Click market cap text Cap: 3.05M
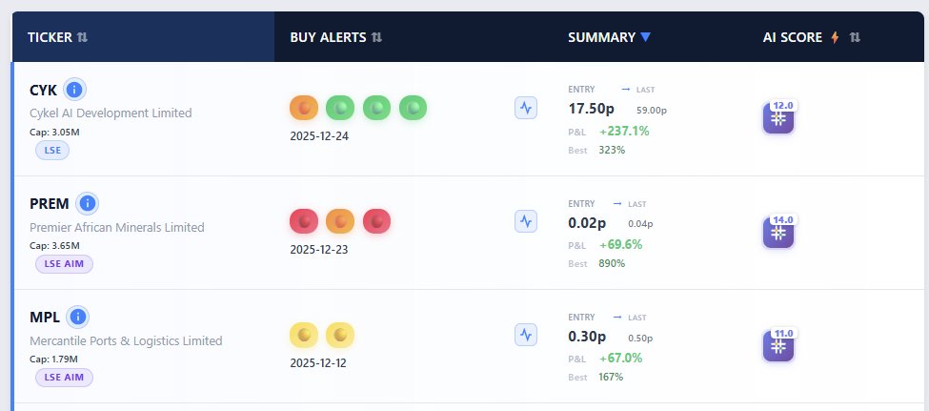 click(x=54, y=133)
